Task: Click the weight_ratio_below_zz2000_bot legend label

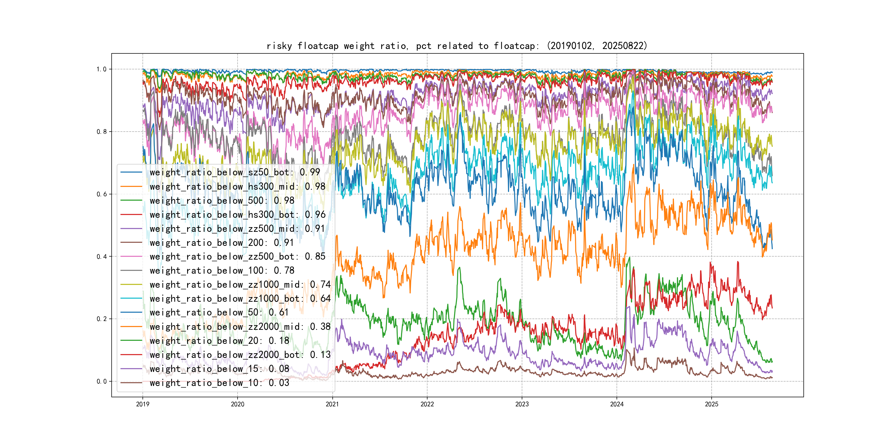Action: (x=240, y=355)
